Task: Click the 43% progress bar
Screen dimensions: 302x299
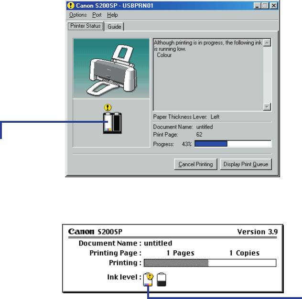Action: coord(233,144)
